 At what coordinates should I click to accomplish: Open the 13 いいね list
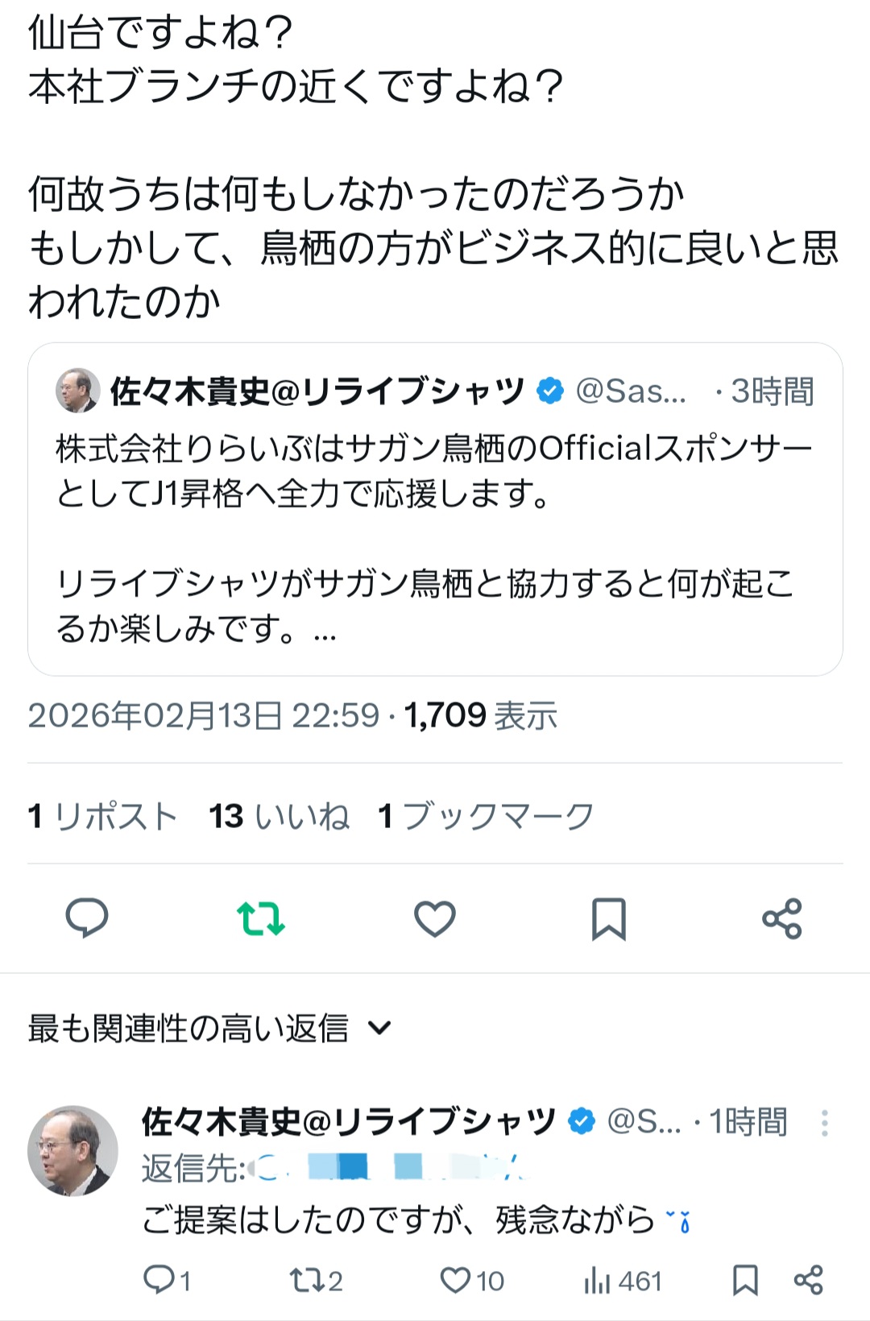click(279, 817)
